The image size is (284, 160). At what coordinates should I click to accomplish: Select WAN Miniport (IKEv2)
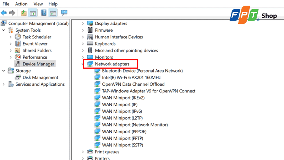[x=123, y=97]
